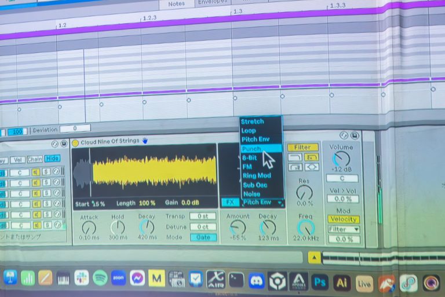Click the save preset disk icon near Volume
Screen dimensions: 445x297
tap(355, 135)
